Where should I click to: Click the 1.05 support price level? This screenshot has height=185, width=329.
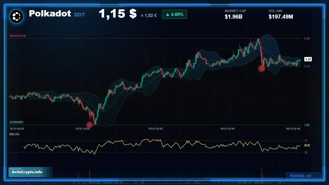coord(307,125)
